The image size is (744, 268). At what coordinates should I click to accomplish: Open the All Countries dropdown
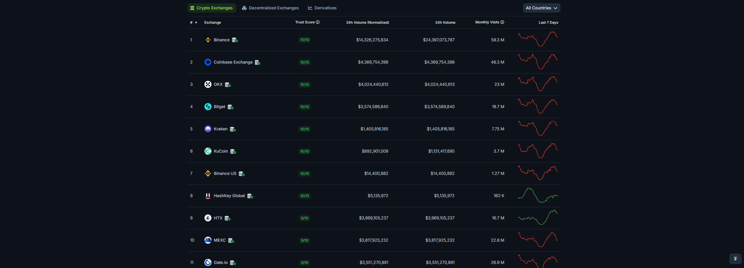541,8
